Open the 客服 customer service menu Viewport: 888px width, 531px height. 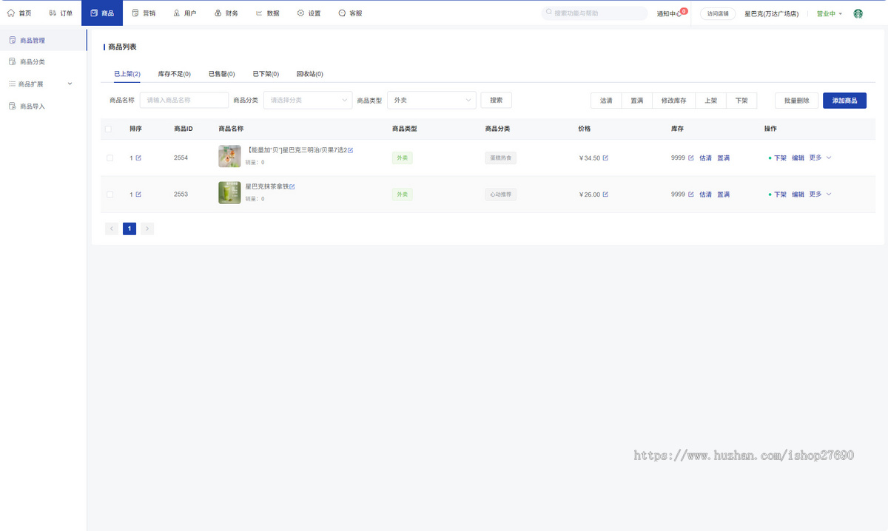click(351, 13)
